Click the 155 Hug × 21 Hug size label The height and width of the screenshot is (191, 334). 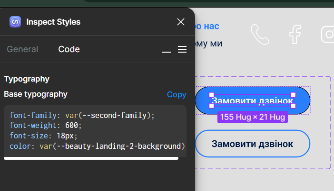[253, 117]
